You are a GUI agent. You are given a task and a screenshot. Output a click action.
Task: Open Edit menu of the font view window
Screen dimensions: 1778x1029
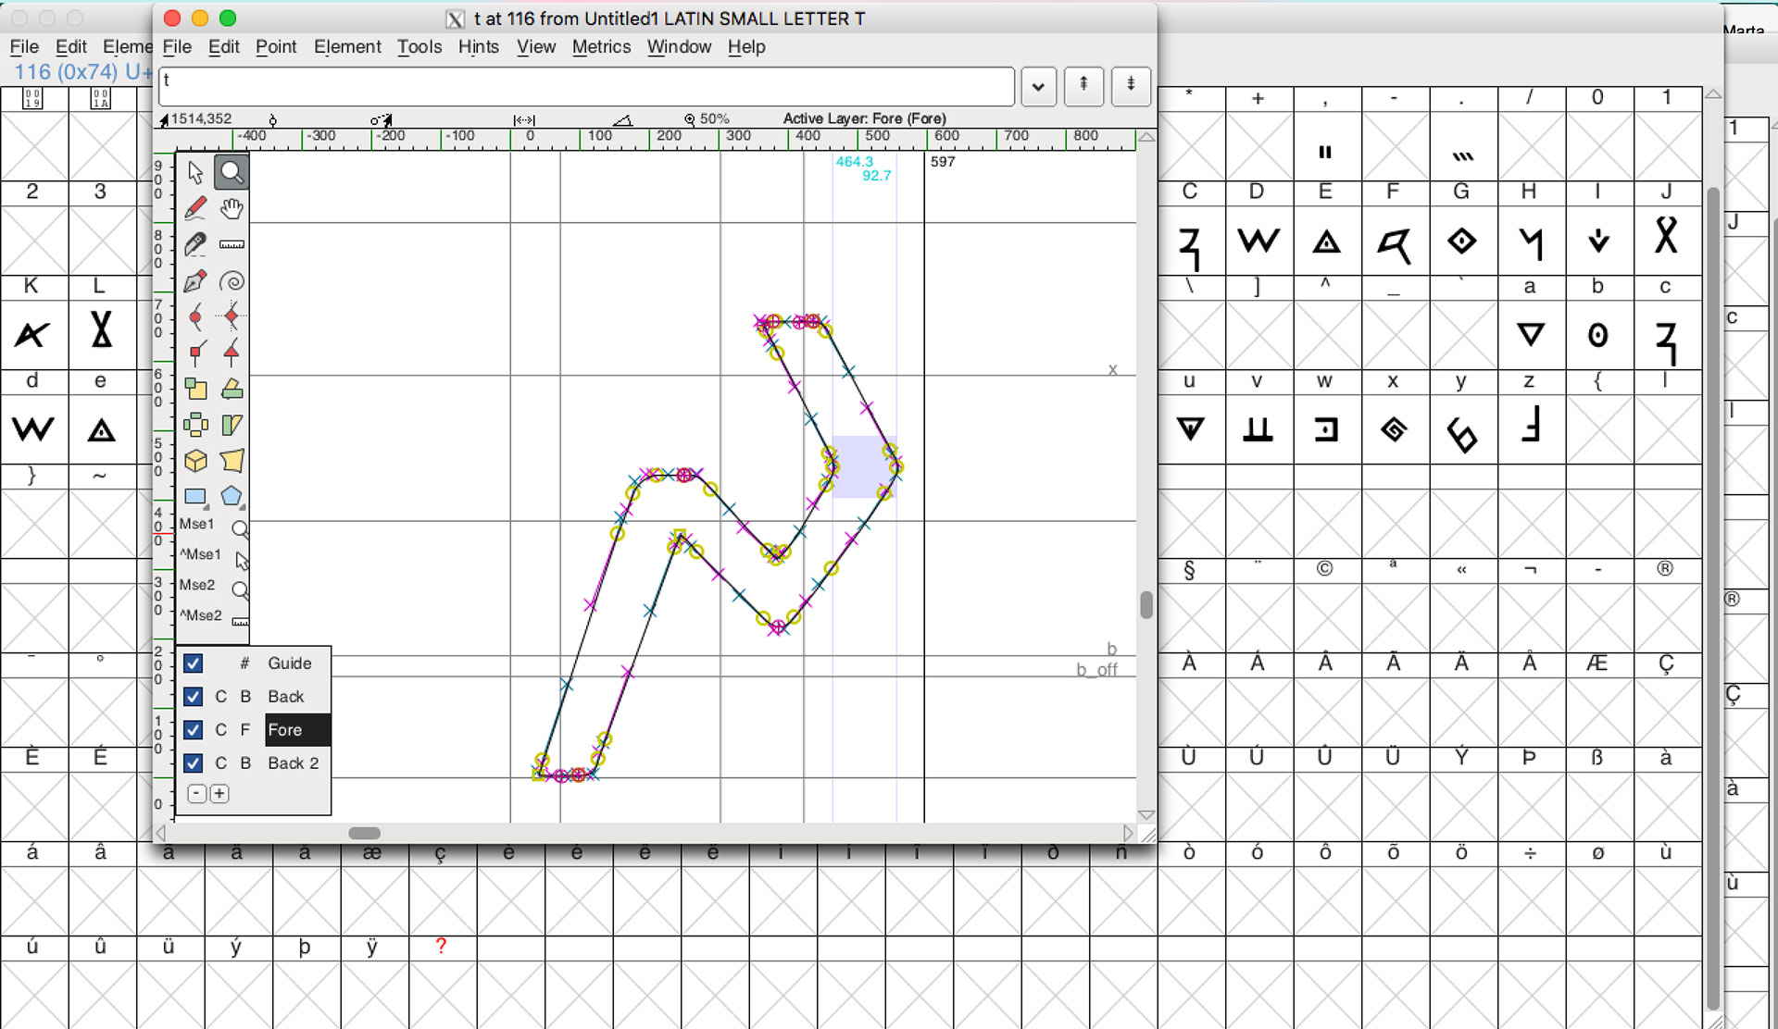pos(70,47)
